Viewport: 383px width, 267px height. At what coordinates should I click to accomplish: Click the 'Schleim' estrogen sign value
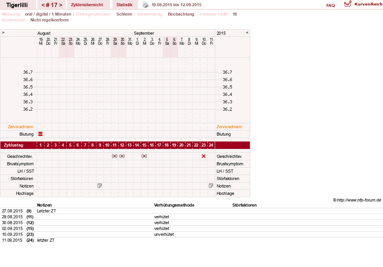[x=124, y=14]
